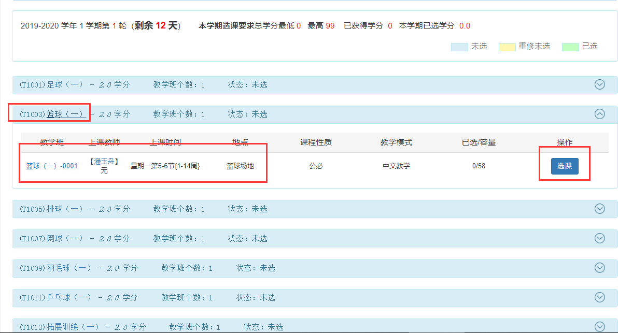Screen dimensions: 618x333
Task: Click the light blue 未选 legend swatch
Action: coord(459,47)
